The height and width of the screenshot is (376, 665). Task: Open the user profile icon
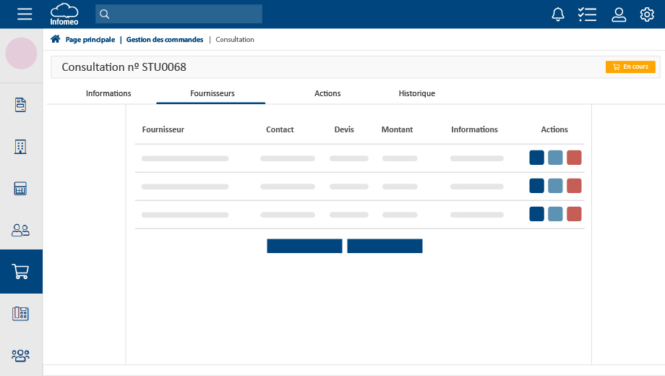pos(619,14)
